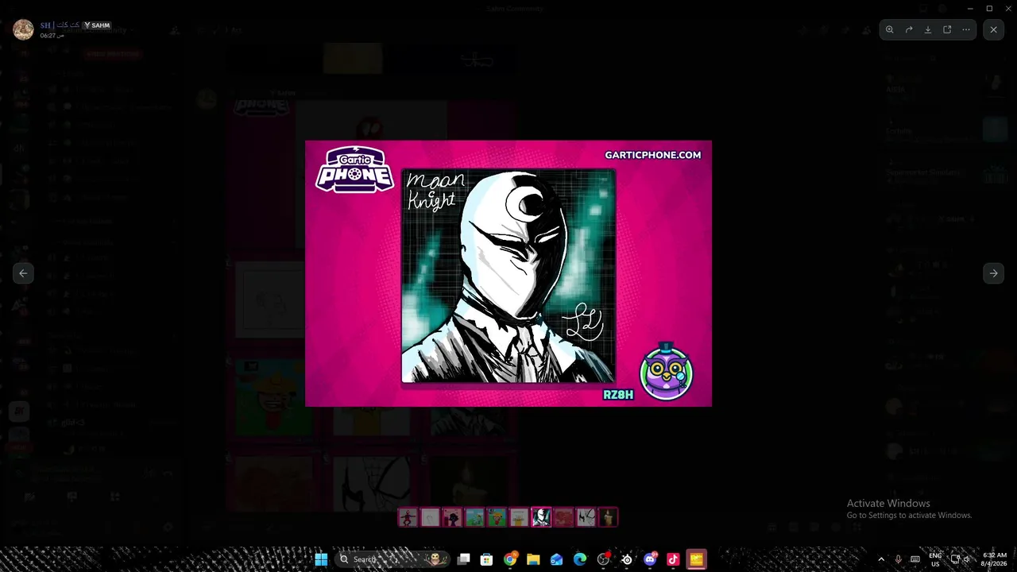The image size is (1017, 572).
Task: Open Microsoft Edge from the taskbar
Action: tap(580, 559)
